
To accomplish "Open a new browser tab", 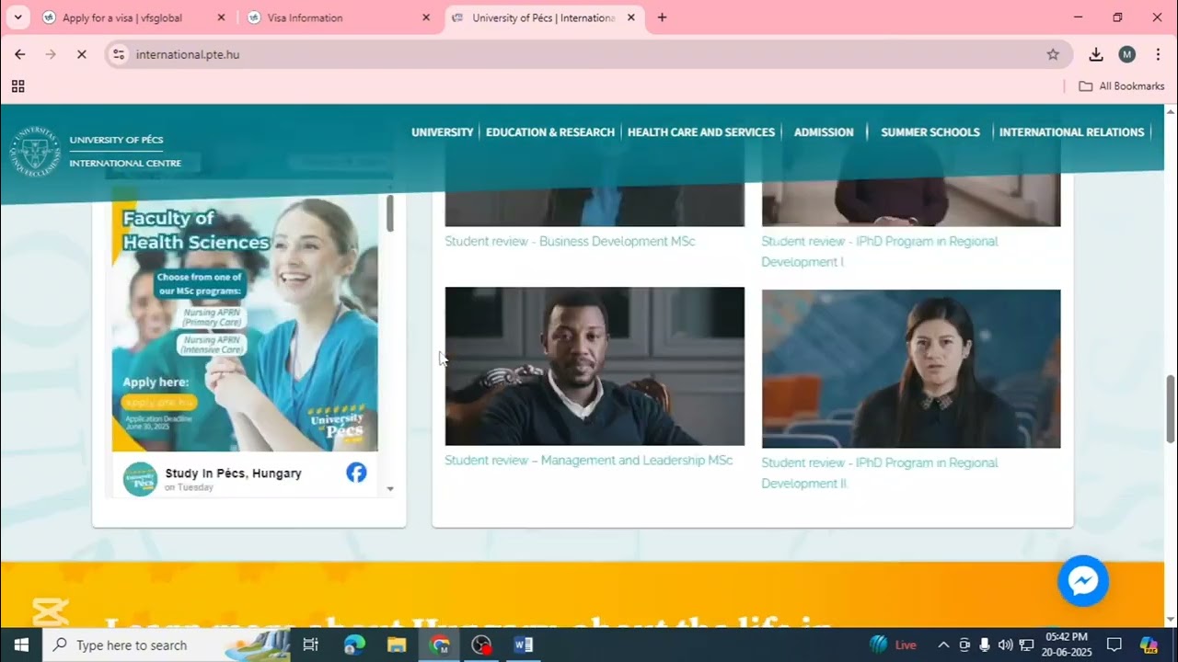I will [662, 17].
